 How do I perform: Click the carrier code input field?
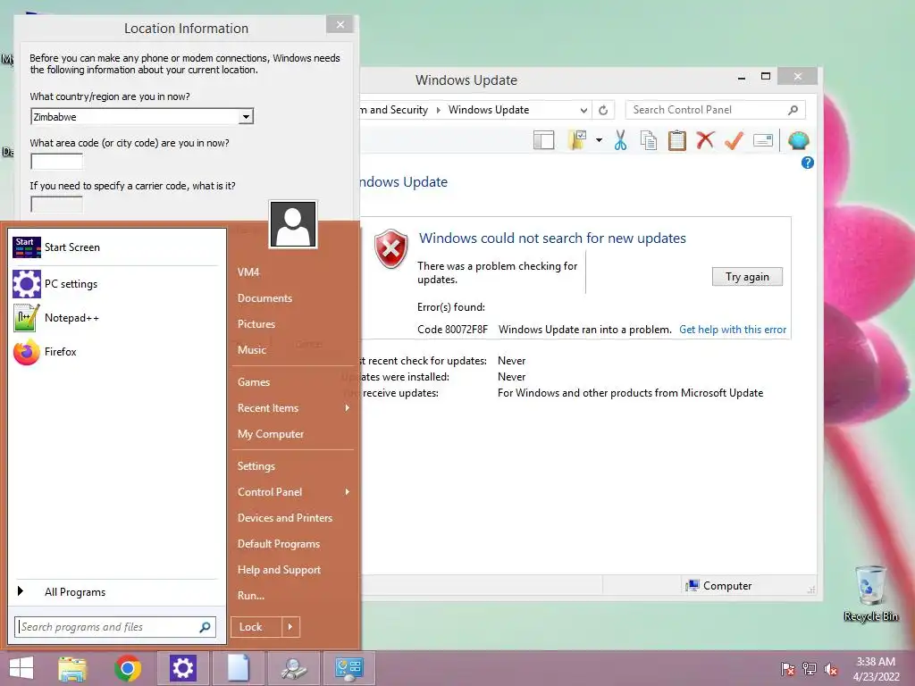pyautogui.click(x=56, y=205)
